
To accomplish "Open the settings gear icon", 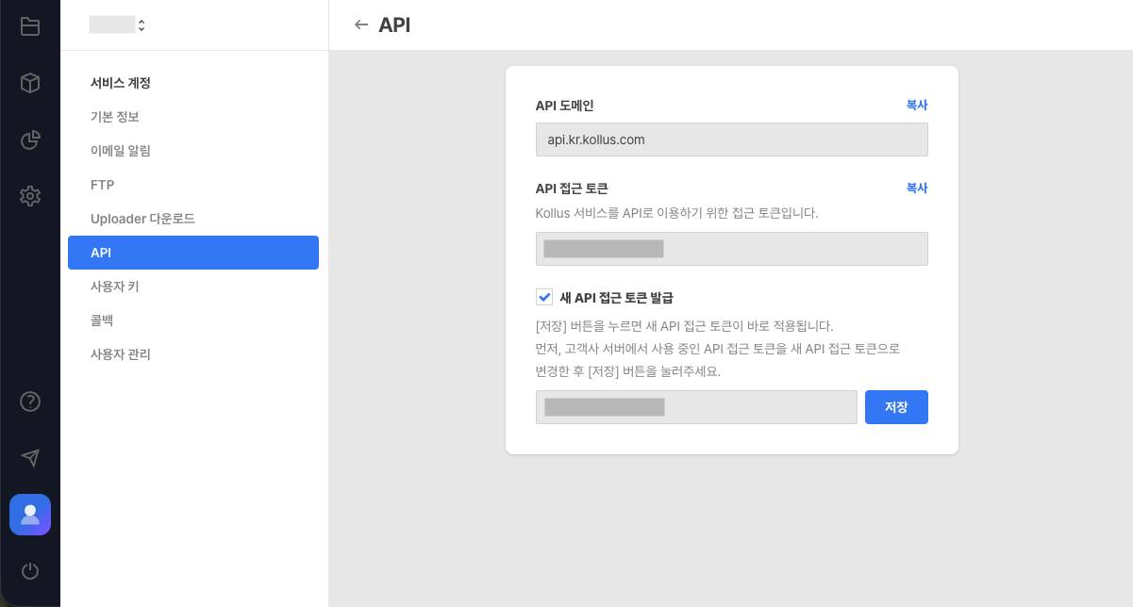I will 29,196.
